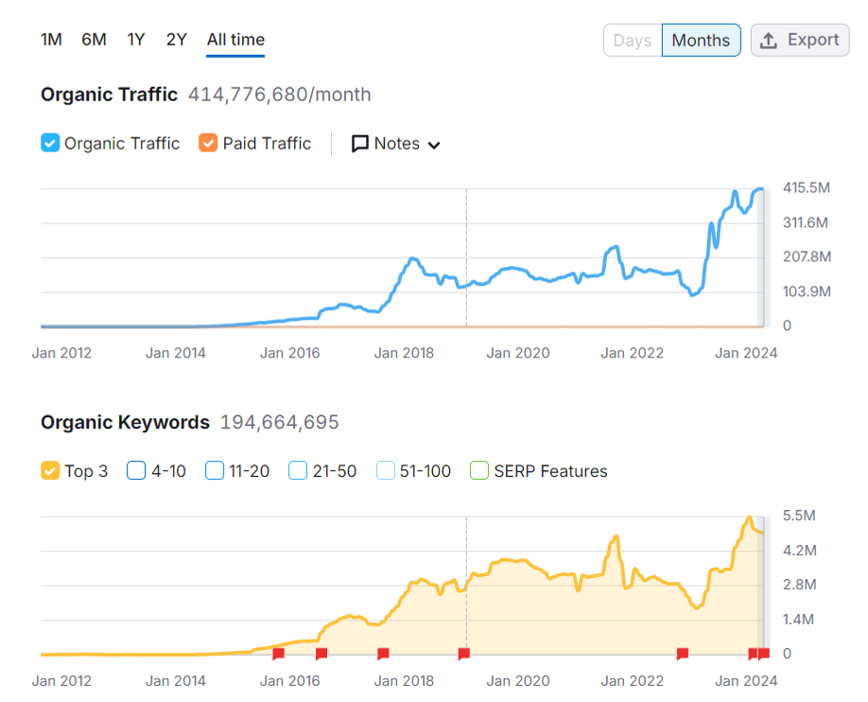
Task: Check the 21-50 keywords filter
Action: point(299,471)
